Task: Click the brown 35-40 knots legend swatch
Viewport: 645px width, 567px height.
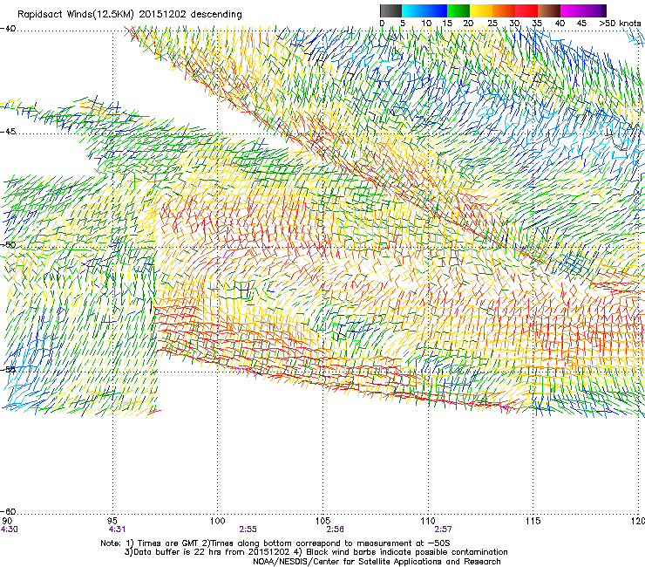Action: pos(549,10)
